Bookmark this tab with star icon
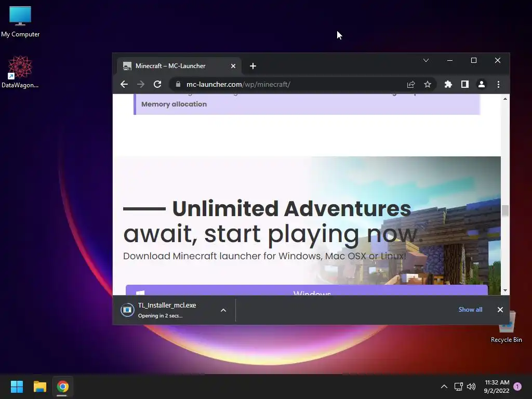The image size is (532, 399). click(428, 84)
